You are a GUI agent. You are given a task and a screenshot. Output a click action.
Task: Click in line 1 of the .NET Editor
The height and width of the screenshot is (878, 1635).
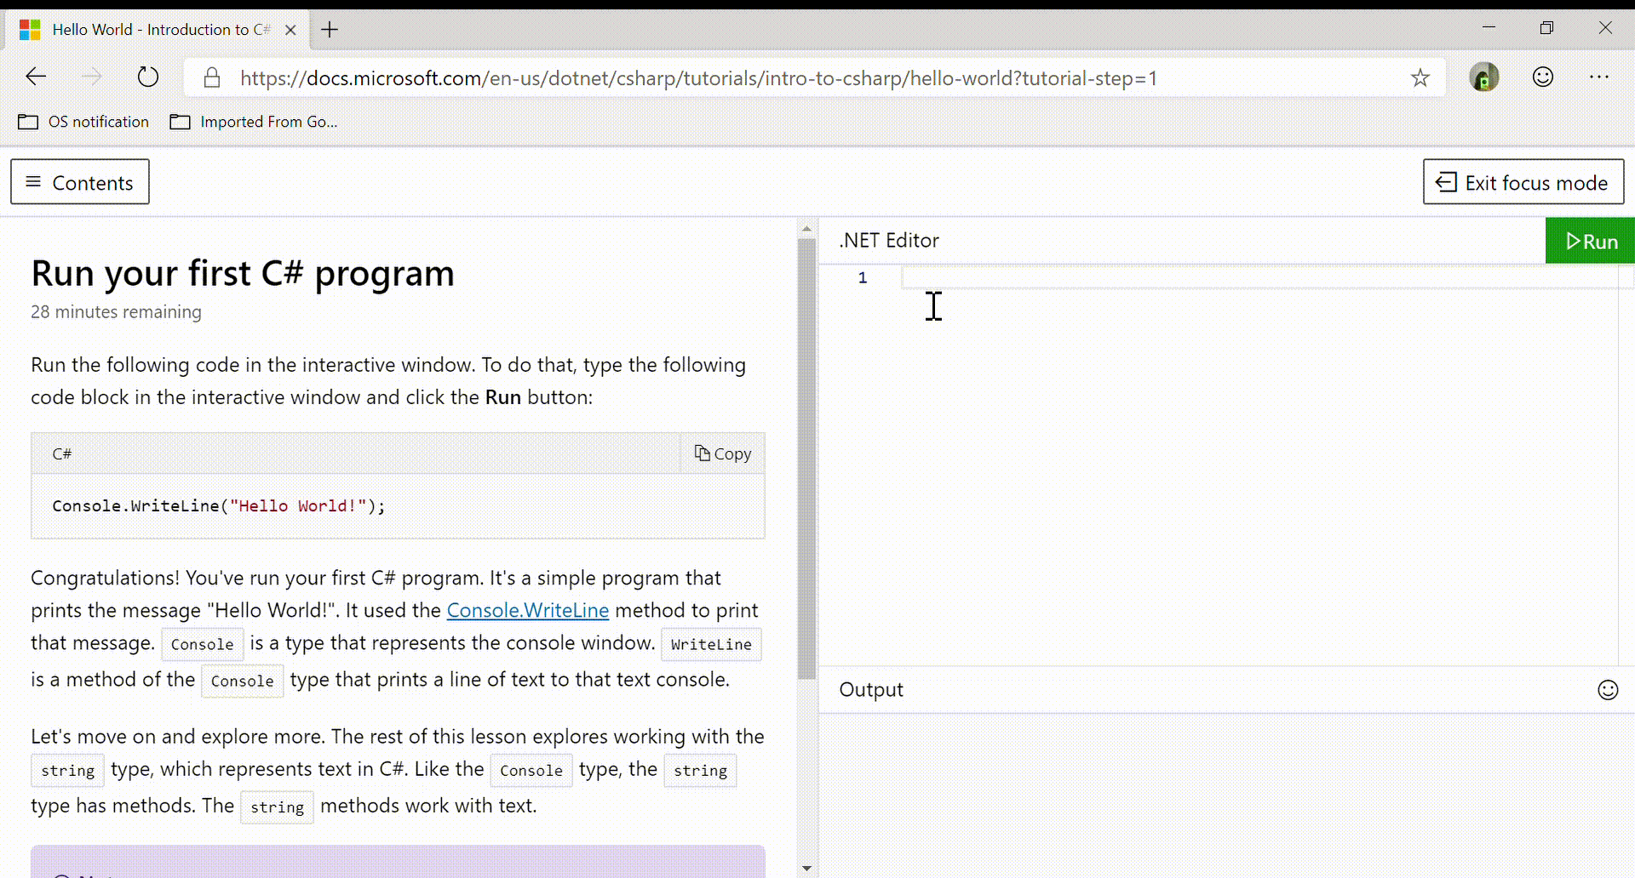coord(1260,277)
